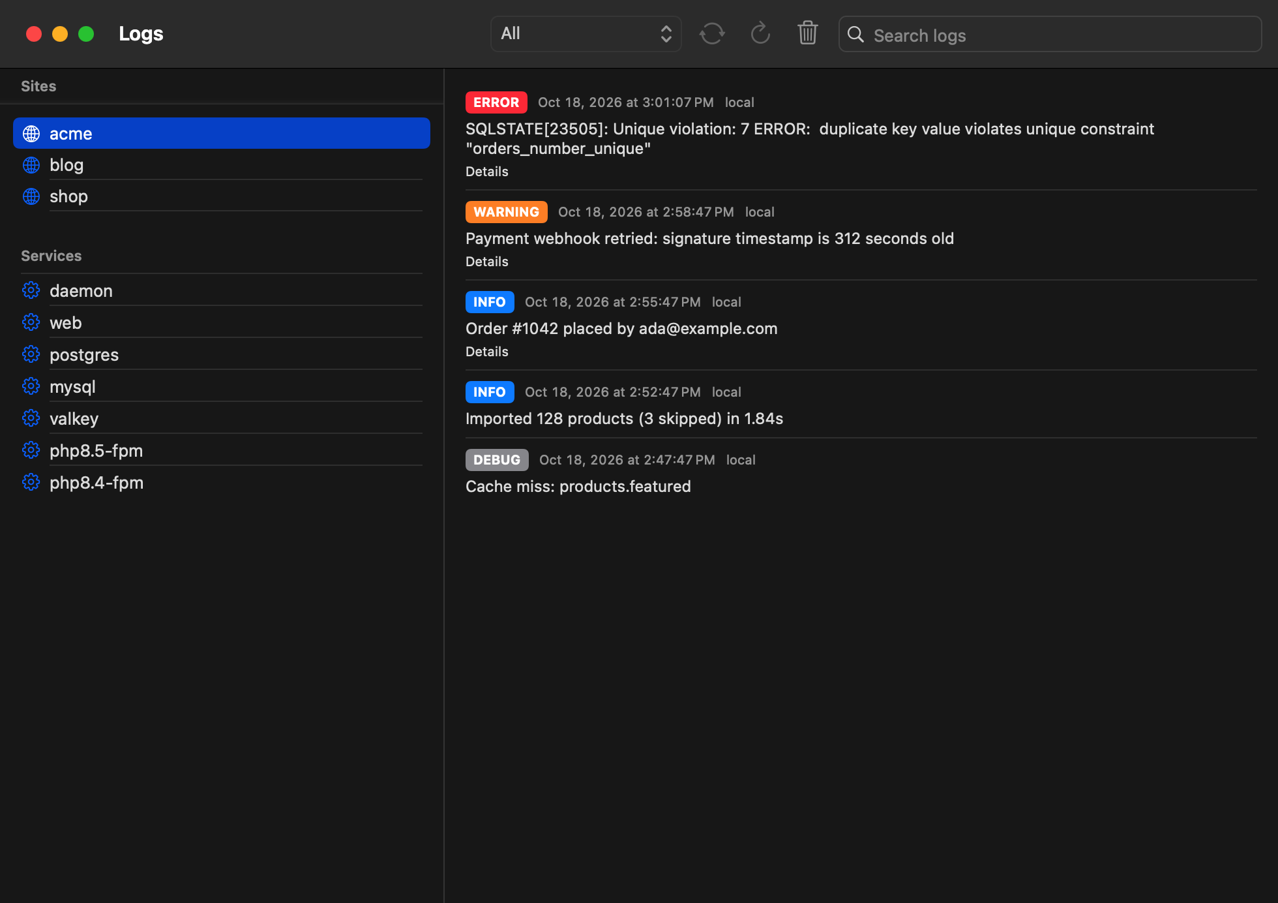The image size is (1278, 903).
Task: Click the gear icon beside postgres
Action: pos(31,354)
